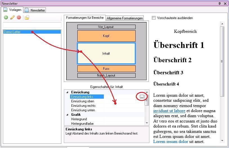Select the Demo-Letter template
229x148 pixels.
point(32,32)
